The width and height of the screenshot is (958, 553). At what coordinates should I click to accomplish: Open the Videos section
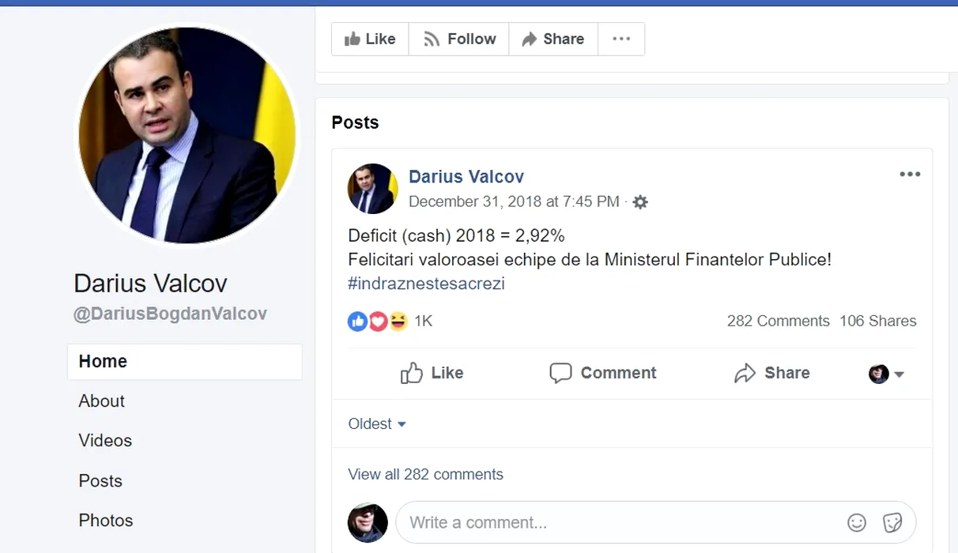coord(105,441)
